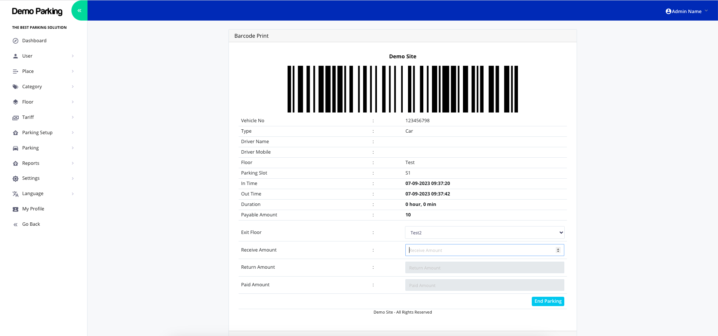Click the Receive Amount stepper arrows
The image size is (718, 336).
point(558,250)
